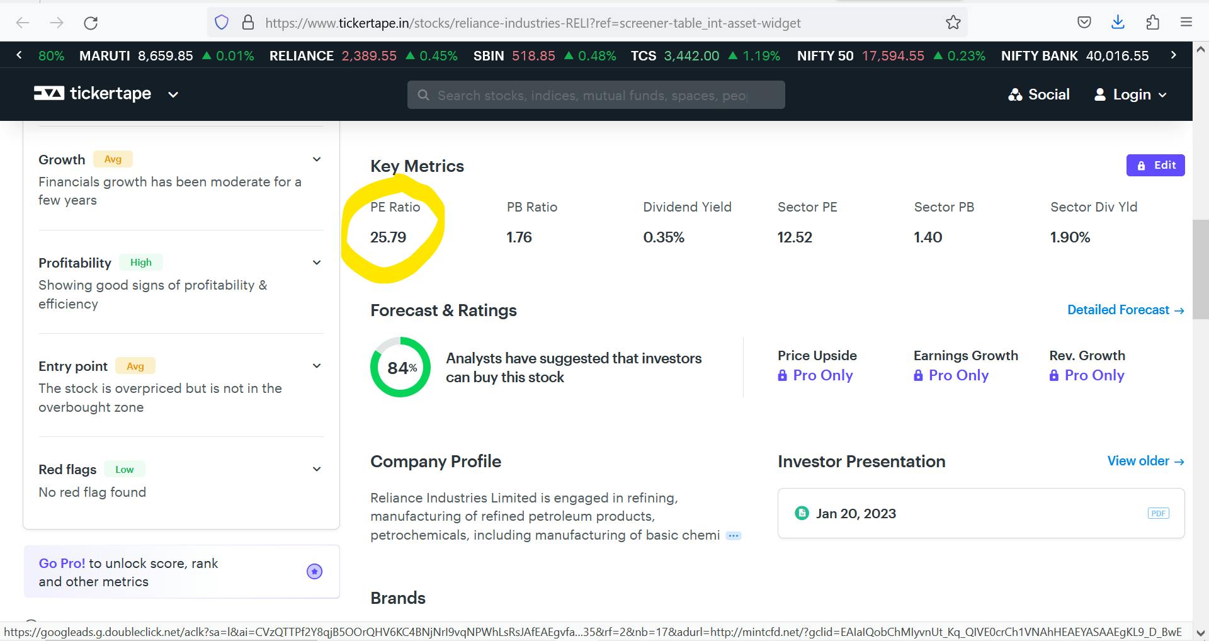
Task: Open Pocket save icon
Action: click(1084, 23)
